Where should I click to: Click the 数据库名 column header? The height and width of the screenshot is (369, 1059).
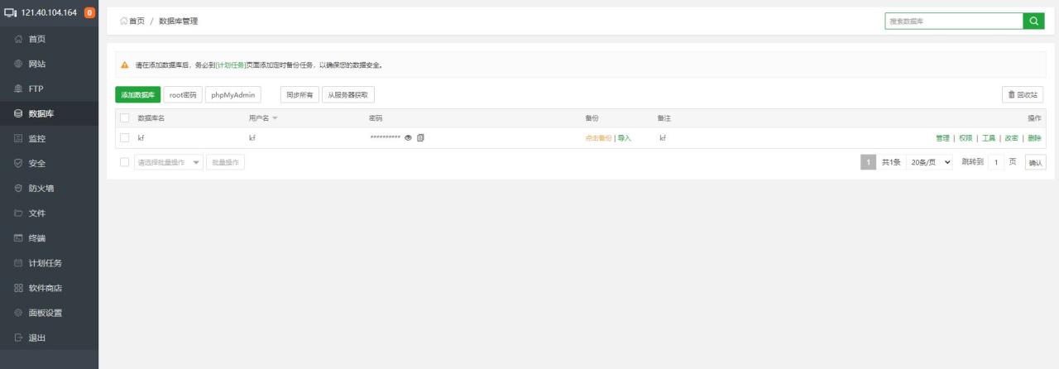pyautogui.click(x=151, y=118)
